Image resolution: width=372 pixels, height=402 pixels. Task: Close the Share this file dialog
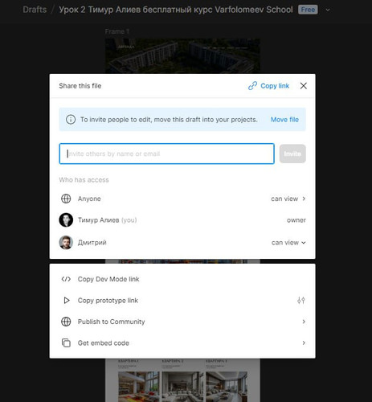304,86
